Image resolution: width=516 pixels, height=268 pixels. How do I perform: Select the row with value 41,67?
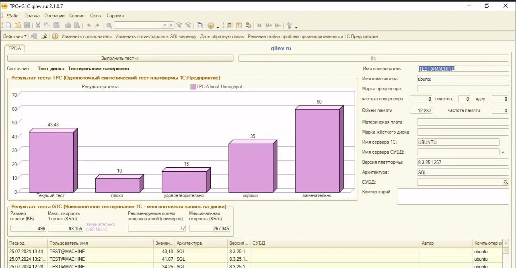(x=255, y=259)
